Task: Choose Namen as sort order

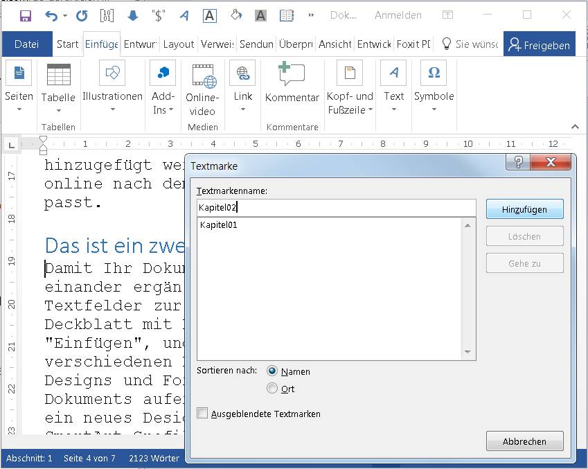Action: click(x=273, y=371)
